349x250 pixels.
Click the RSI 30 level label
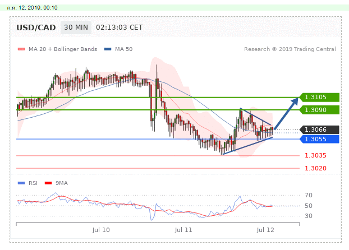click(309, 216)
